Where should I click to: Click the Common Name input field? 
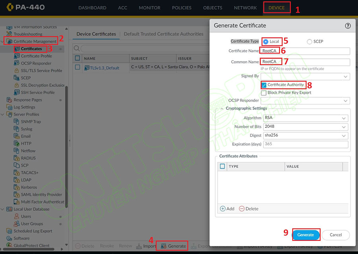point(305,62)
